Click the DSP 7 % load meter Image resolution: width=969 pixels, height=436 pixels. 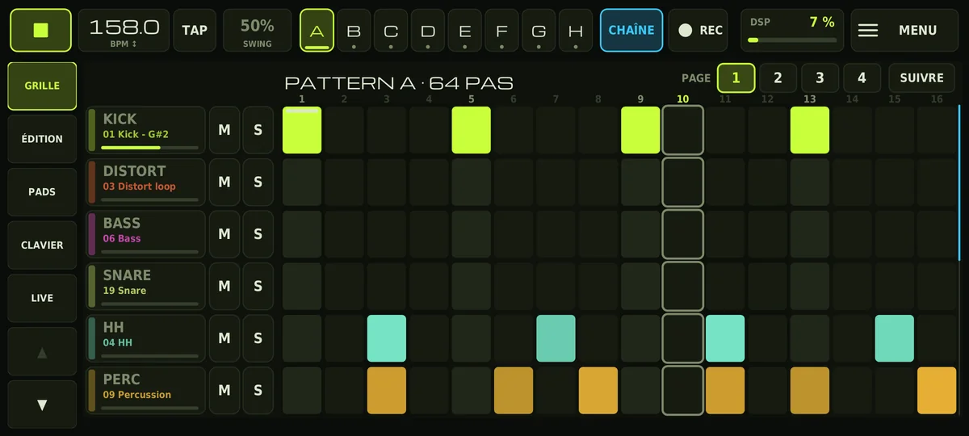click(x=792, y=30)
